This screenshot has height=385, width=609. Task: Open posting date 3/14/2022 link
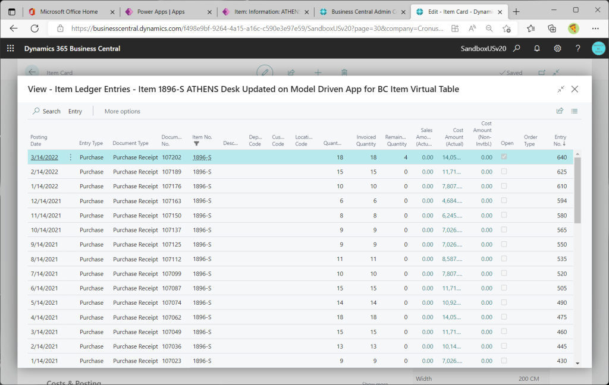[44, 157]
